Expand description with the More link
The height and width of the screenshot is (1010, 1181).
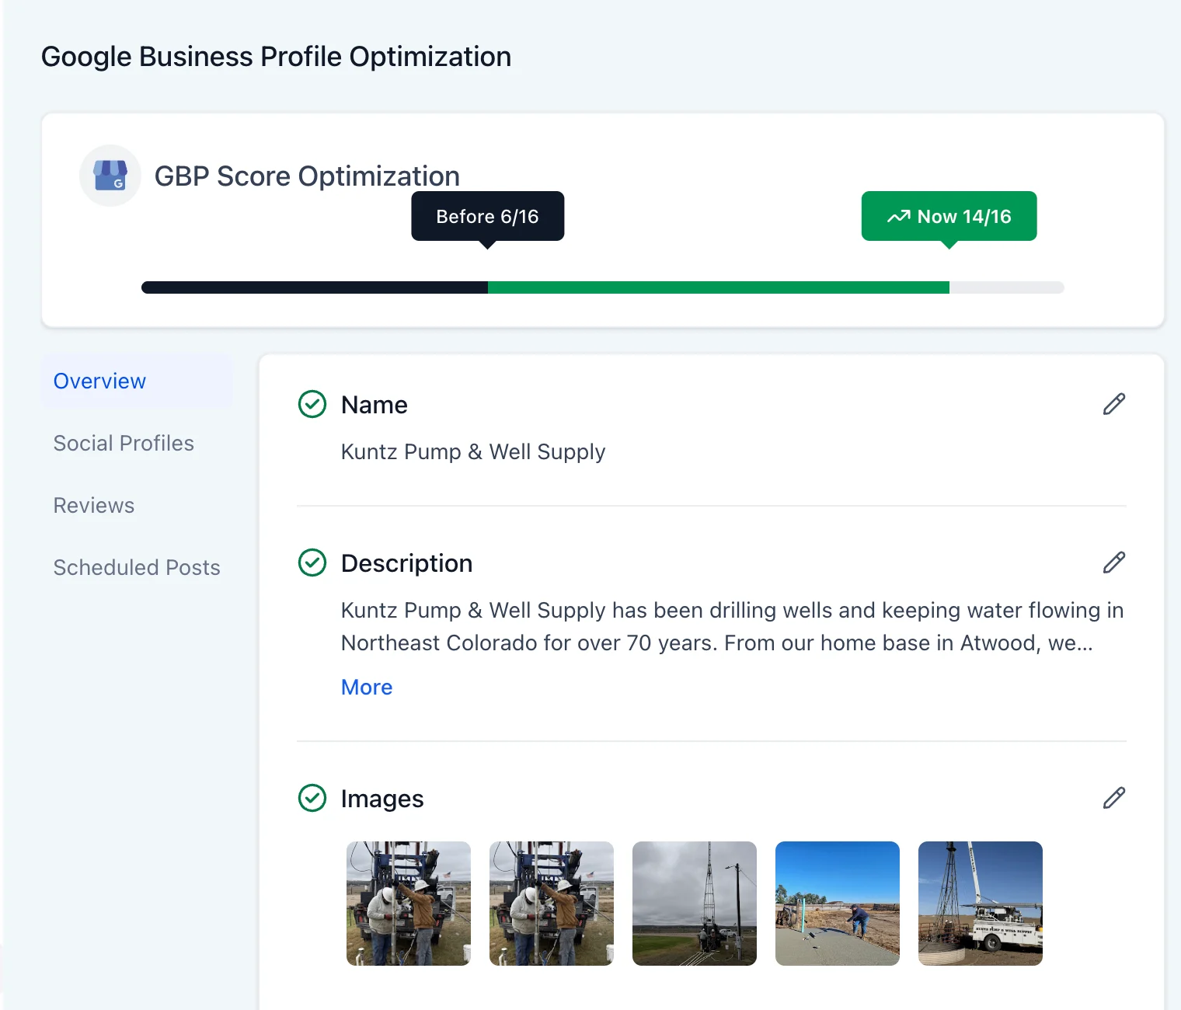coord(367,687)
